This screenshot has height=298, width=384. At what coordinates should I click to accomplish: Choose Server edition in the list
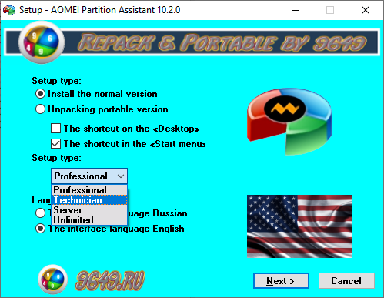[89, 210]
